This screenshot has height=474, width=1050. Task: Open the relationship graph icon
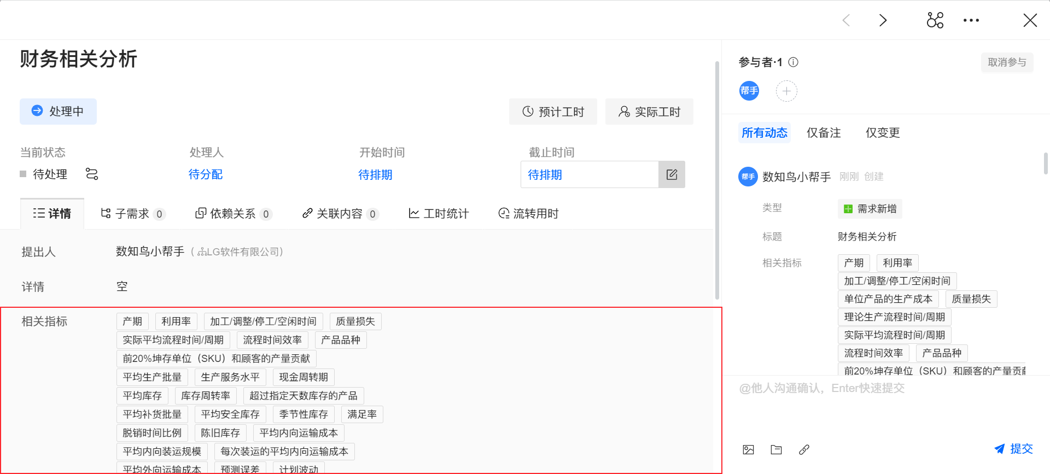(x=935, y=20)
